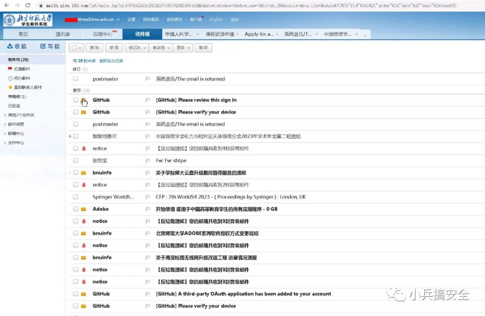Switch to the 课程资源申请 tab
The height and width of the screenshot is (316, 485).
[x=220, y=34]
